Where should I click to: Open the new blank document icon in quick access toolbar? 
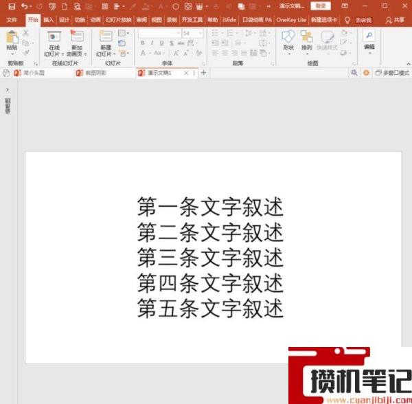tap(65, 7)
